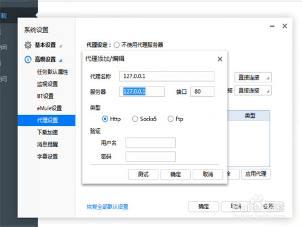Open the upper 直接连接 dropdown

point(253,77)
